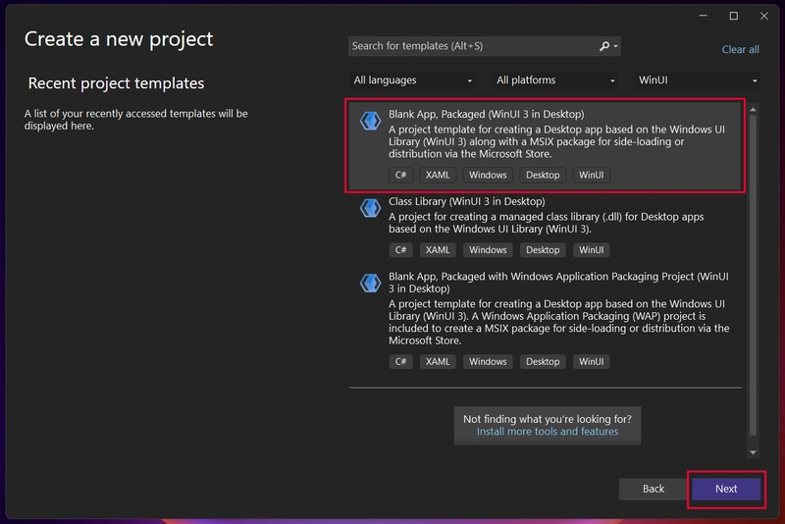Viewport: 785px width, 524px height.
Task: Click the template list scroll down arrow
Action: [753, 452]
